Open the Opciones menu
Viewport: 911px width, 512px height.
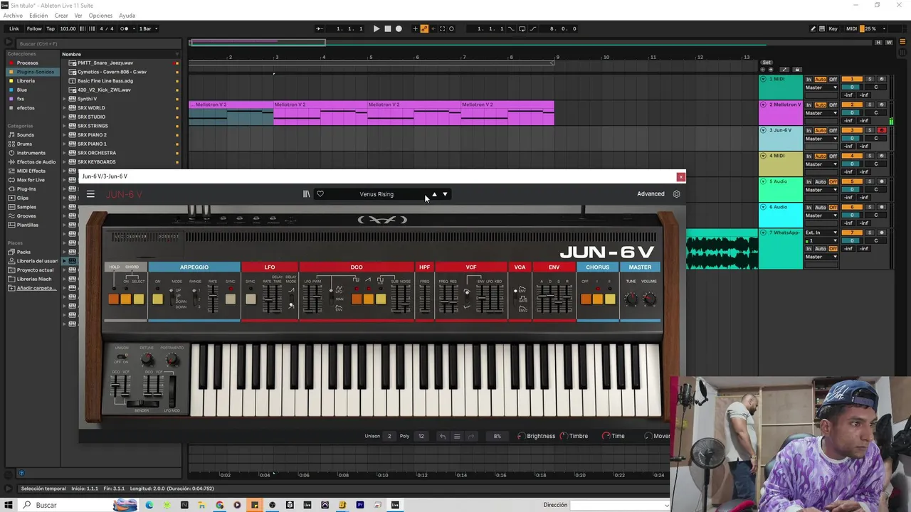click(100, 16)
